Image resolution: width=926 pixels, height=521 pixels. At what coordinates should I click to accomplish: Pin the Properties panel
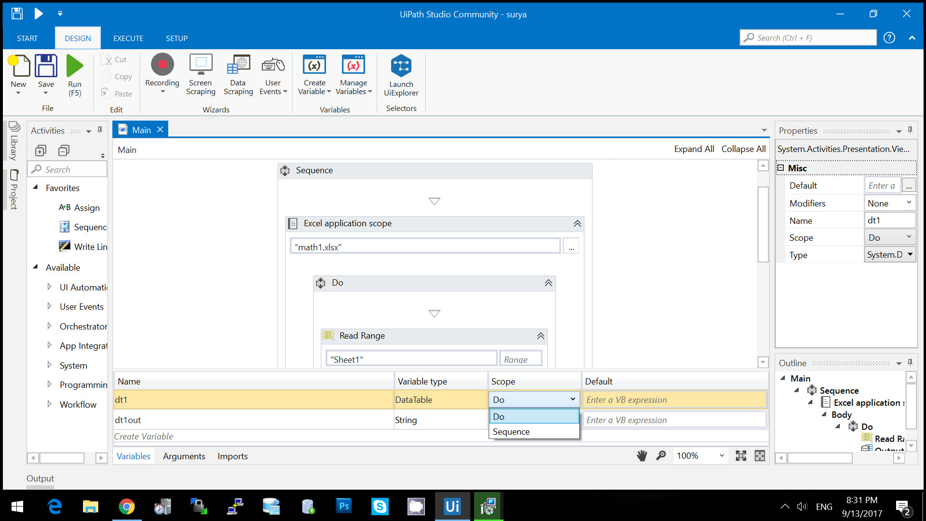coord(910,130)
